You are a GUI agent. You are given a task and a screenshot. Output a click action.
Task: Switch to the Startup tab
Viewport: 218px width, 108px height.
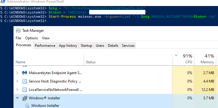click(x=86, y=46)
